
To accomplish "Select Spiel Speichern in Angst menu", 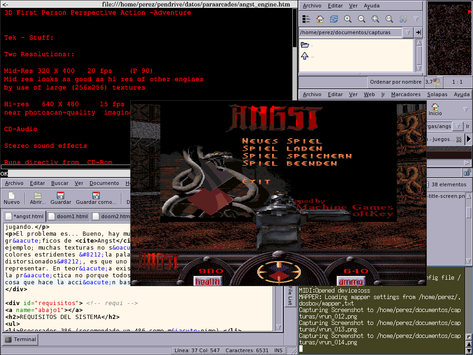I will coord(297,156).
